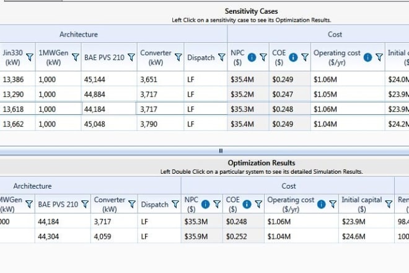Filter COE column in Optimization Results
This screenshot has height=273, width=409.
[258, 204]
